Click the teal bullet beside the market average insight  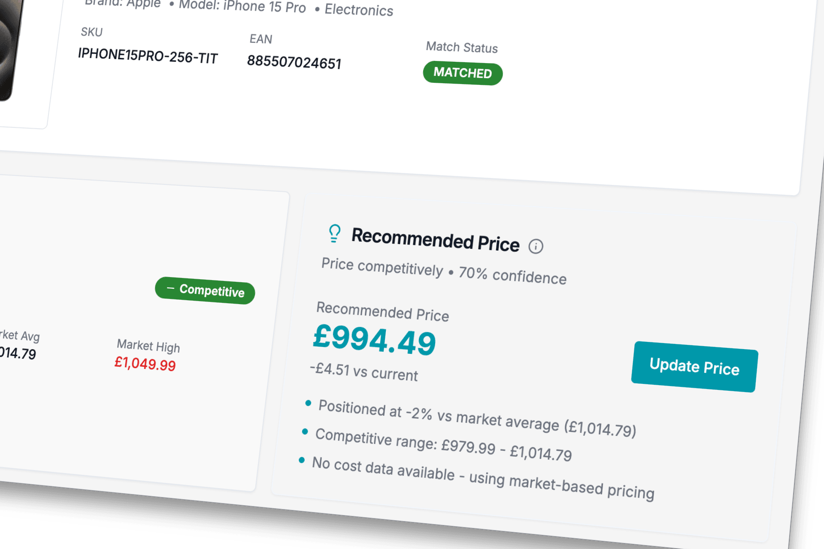coord(307,403)
